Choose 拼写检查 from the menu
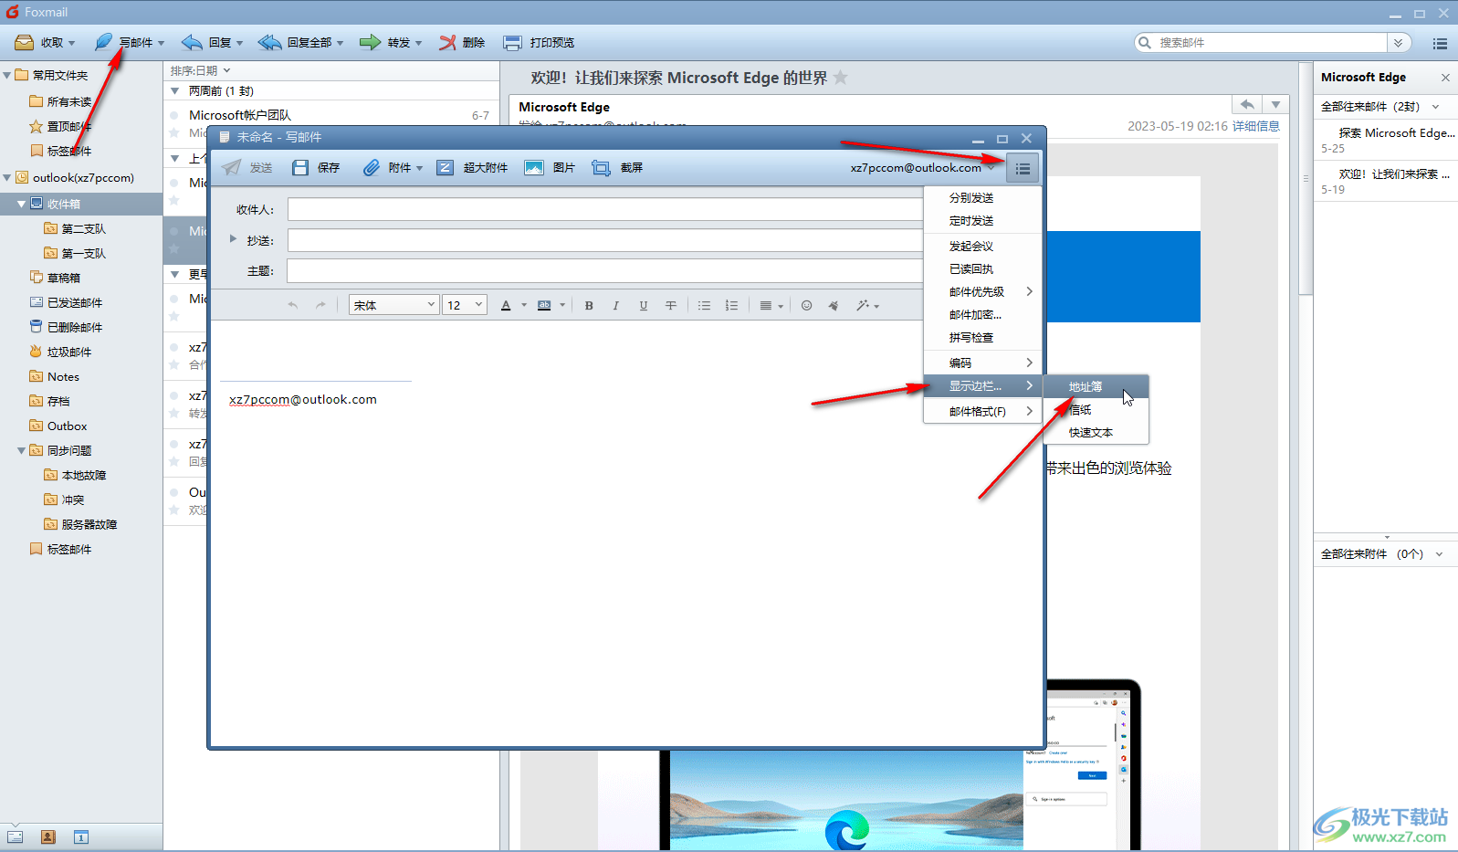 [x=982, y=338]
